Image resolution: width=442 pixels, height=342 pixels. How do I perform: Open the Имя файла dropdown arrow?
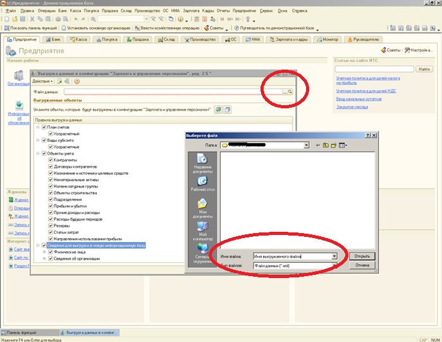point(335,256)
